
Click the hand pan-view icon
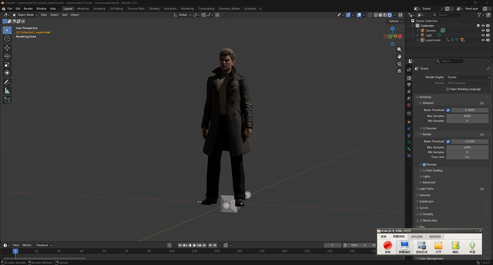click(x=399, y=56)
